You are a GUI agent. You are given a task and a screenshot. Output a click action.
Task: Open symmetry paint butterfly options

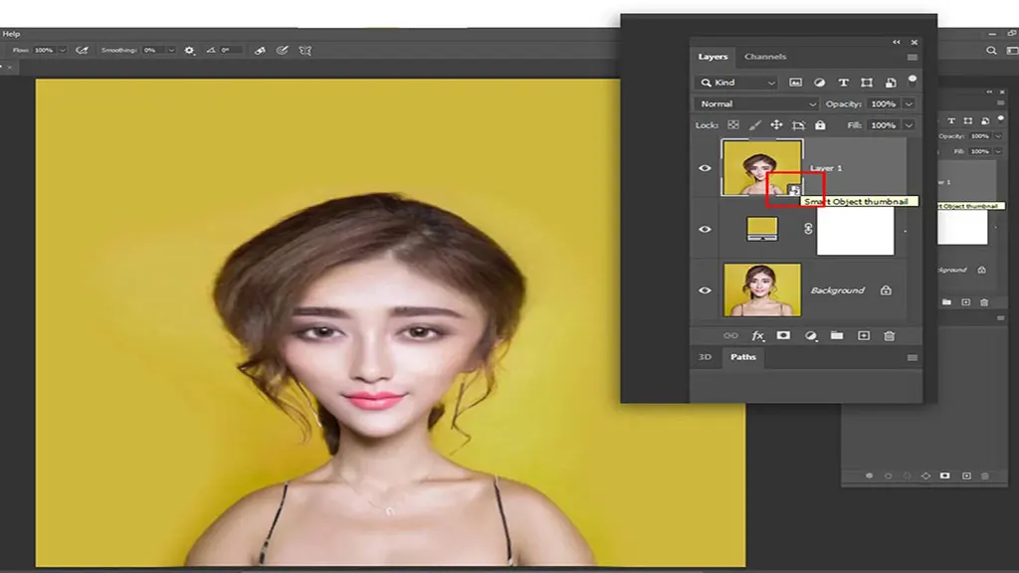306,50
